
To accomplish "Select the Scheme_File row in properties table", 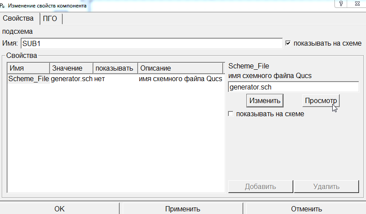I will [28, 79].
